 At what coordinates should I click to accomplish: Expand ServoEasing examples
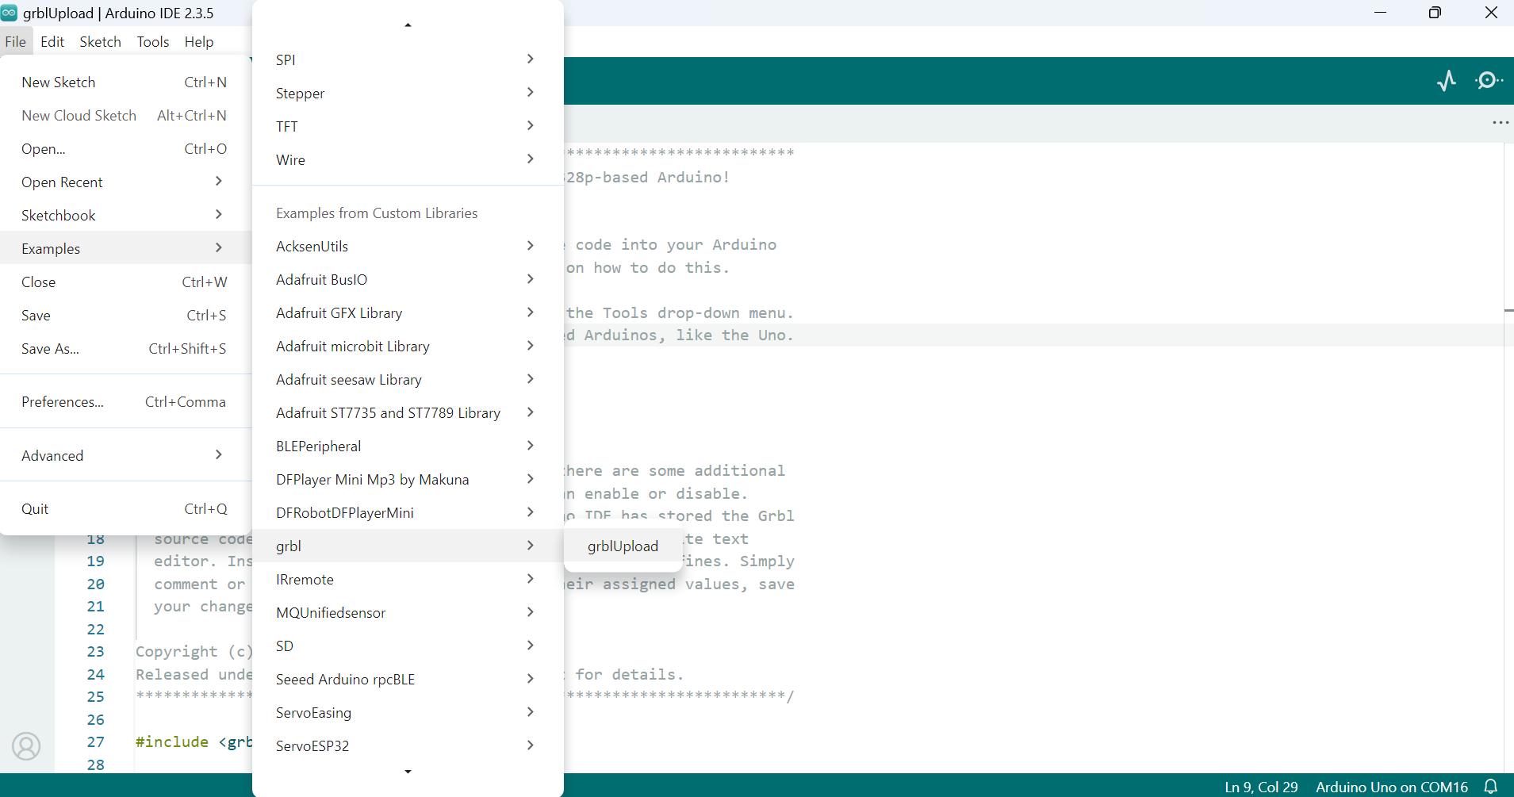click(408, 713)
